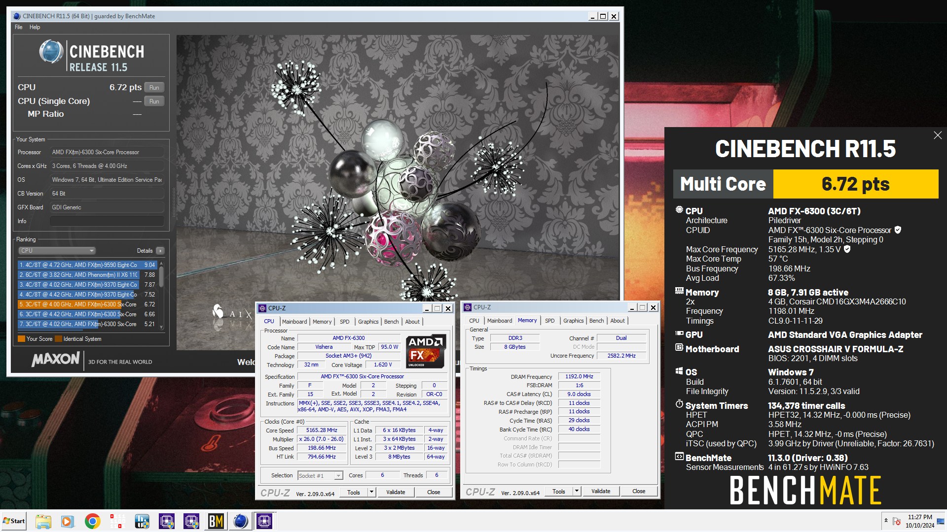947x532 pixels.
Task: Switch to the Bench tab in the CPU tab CPU-Z window
Action: coord(392,322)
